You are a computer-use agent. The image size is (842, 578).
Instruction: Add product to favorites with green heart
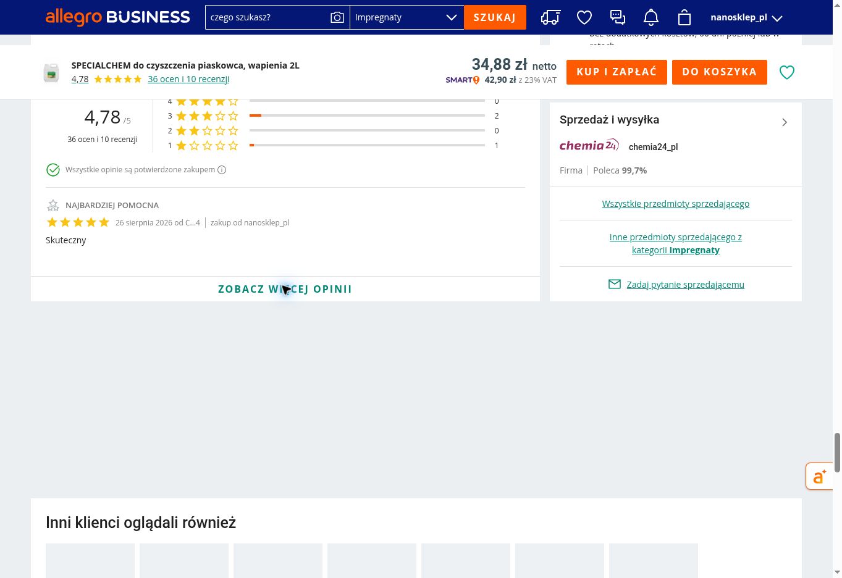click(x=787, y=72)
